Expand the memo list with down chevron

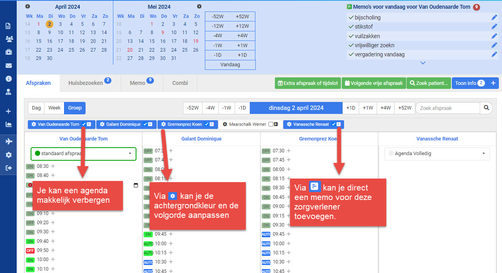tap(423, 63)
